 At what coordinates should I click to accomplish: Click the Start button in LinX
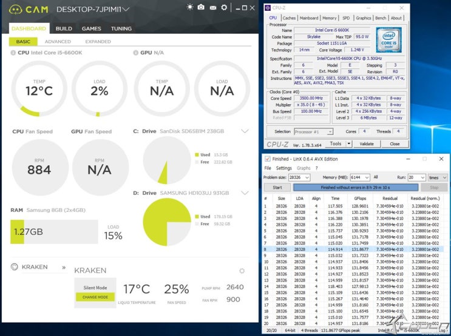277,187
